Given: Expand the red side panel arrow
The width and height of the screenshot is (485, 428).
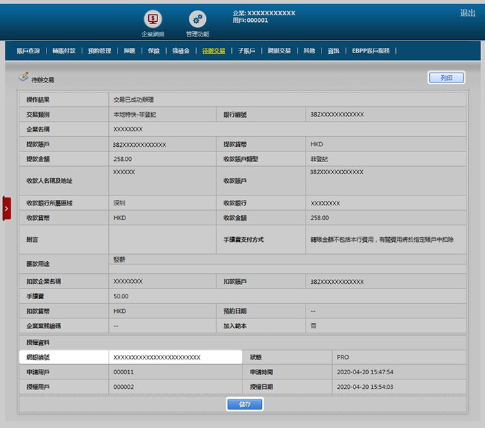Looking at the screenshot, I should click(7, 208).
